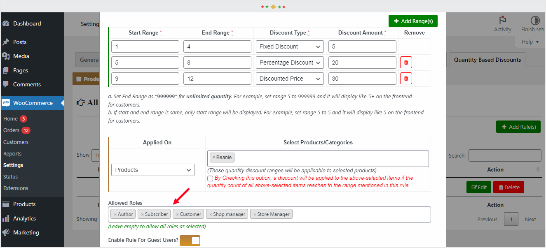Click the Add Range(s) button
This screenshot has height=248, width=546.
[413, 21]
